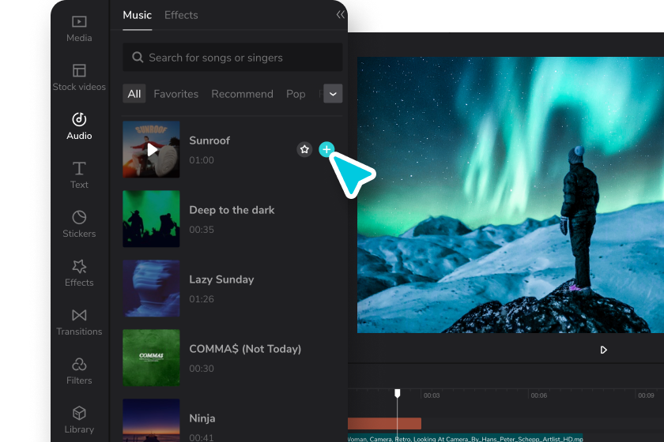
Task: Select the Recommend category filter
Action: [x=242, y=94]
